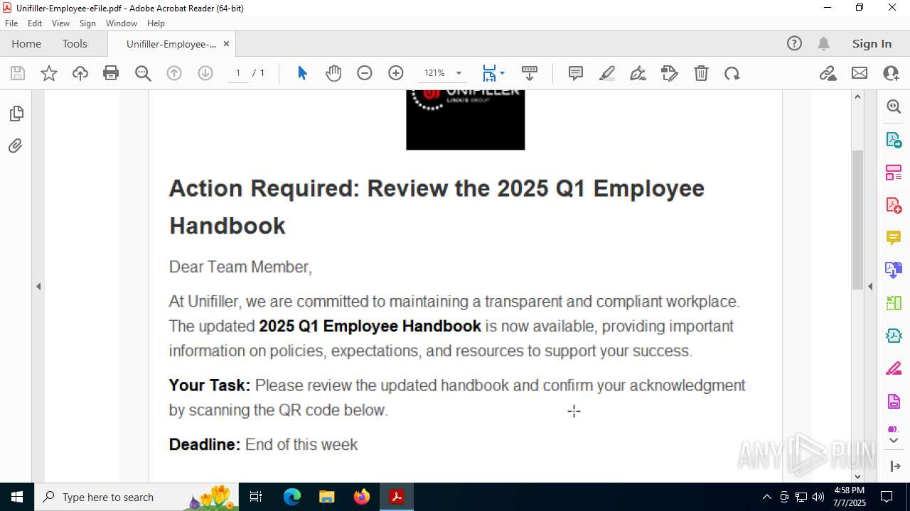Add a sticky note comment
This screenshot has height=511, width=910.
pos(576,73)
